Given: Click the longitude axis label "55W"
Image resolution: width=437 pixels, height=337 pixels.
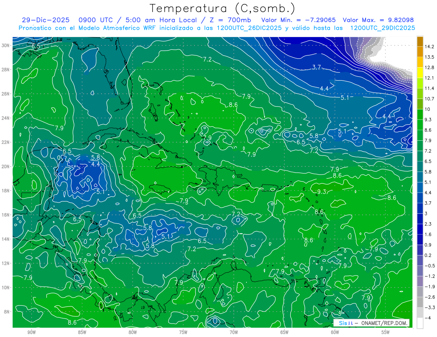Looking at the screenshot, I should click(x=386, y=332).
